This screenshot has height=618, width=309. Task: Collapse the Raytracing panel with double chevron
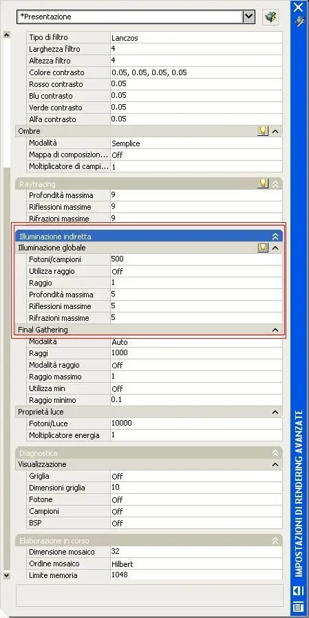coord(275,183)
